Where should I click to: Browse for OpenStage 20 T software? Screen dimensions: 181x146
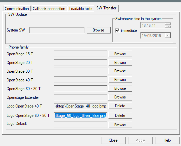coord(120,63)
